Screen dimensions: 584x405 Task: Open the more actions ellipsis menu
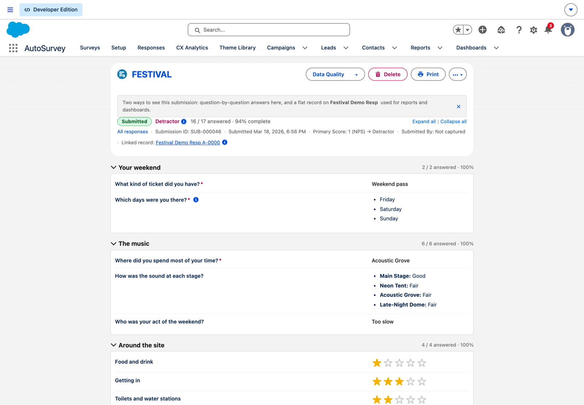click(458, 74)
